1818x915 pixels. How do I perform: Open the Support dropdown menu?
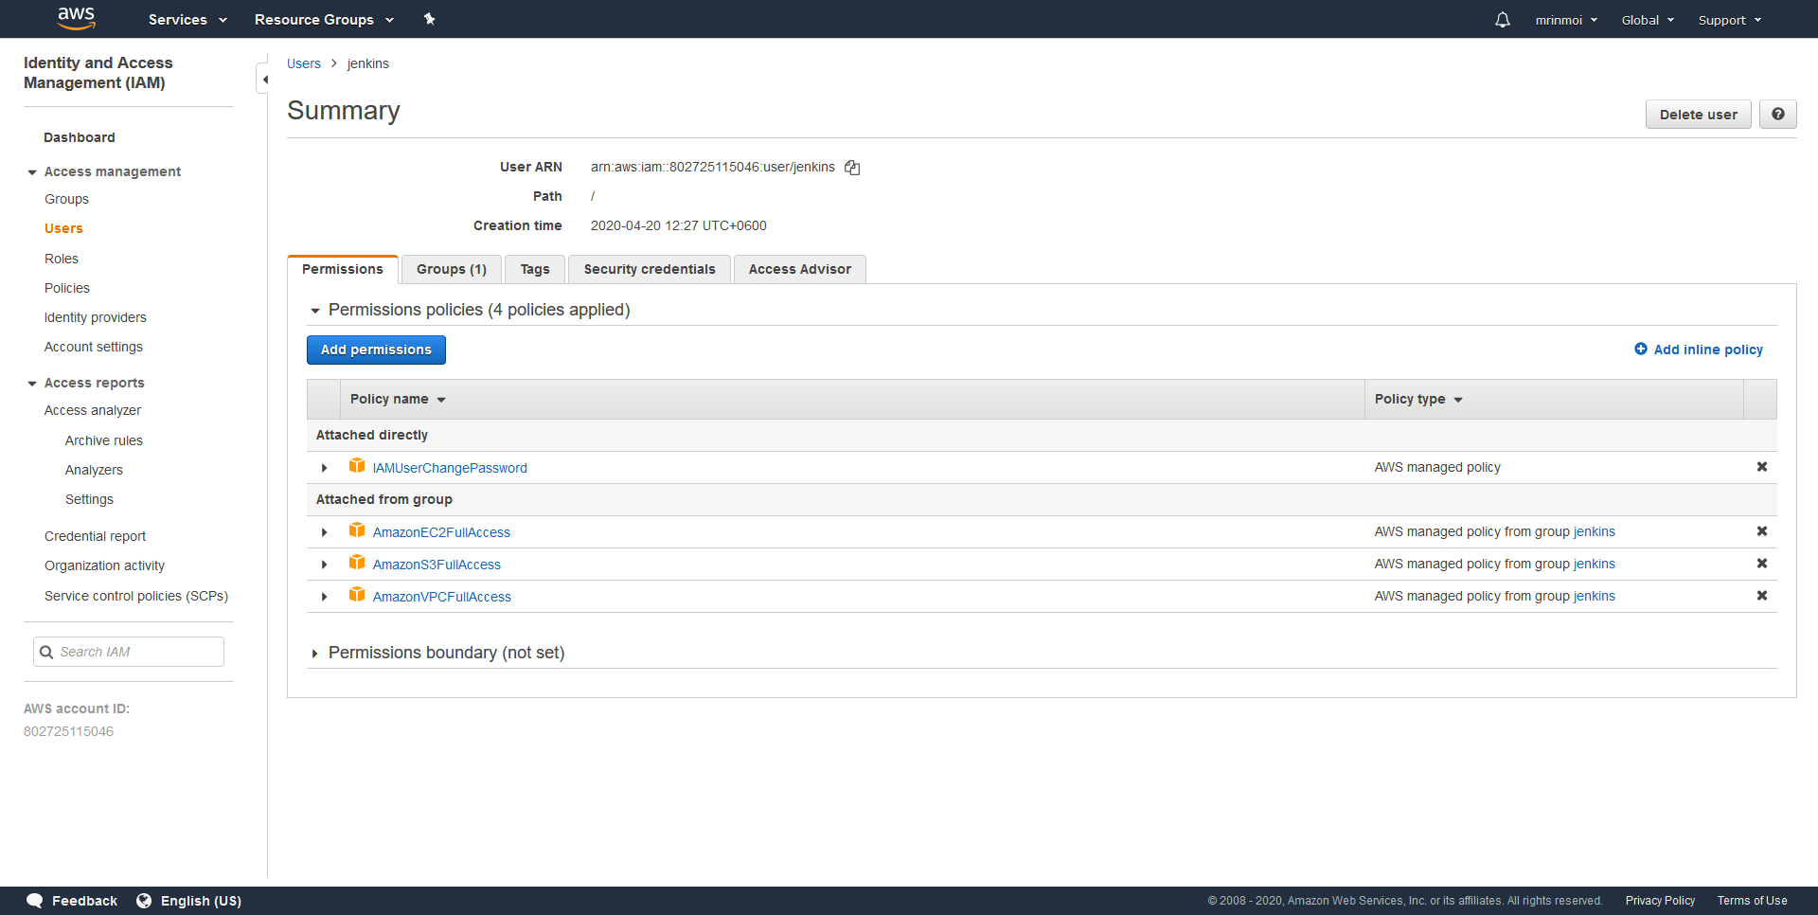tap(1729, 20)
